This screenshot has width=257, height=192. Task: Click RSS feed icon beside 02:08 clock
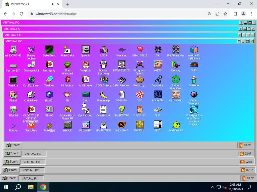(242, 162)
